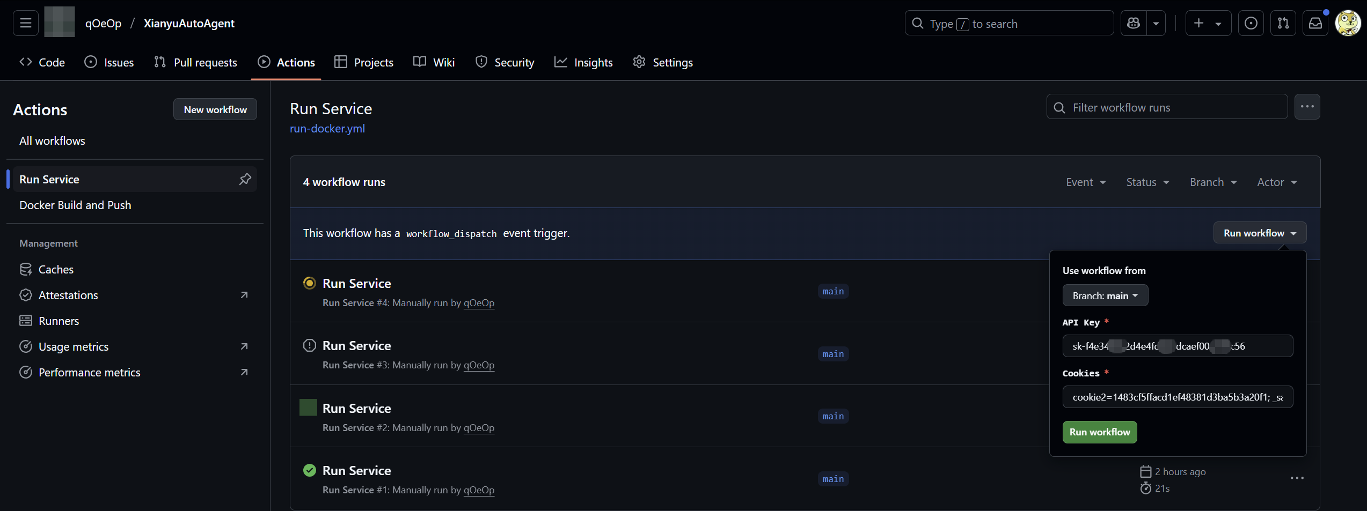Open Usage metrics page
Screen dimensions: 1367x511
(x=74, y=346)
